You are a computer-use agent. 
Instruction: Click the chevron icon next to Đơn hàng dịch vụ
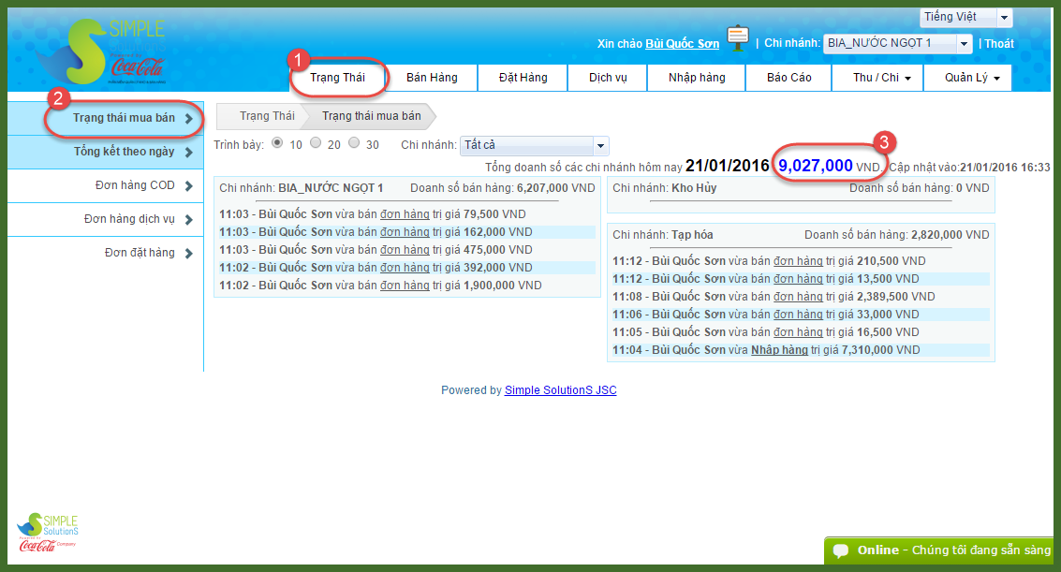(x=188, y=220)
